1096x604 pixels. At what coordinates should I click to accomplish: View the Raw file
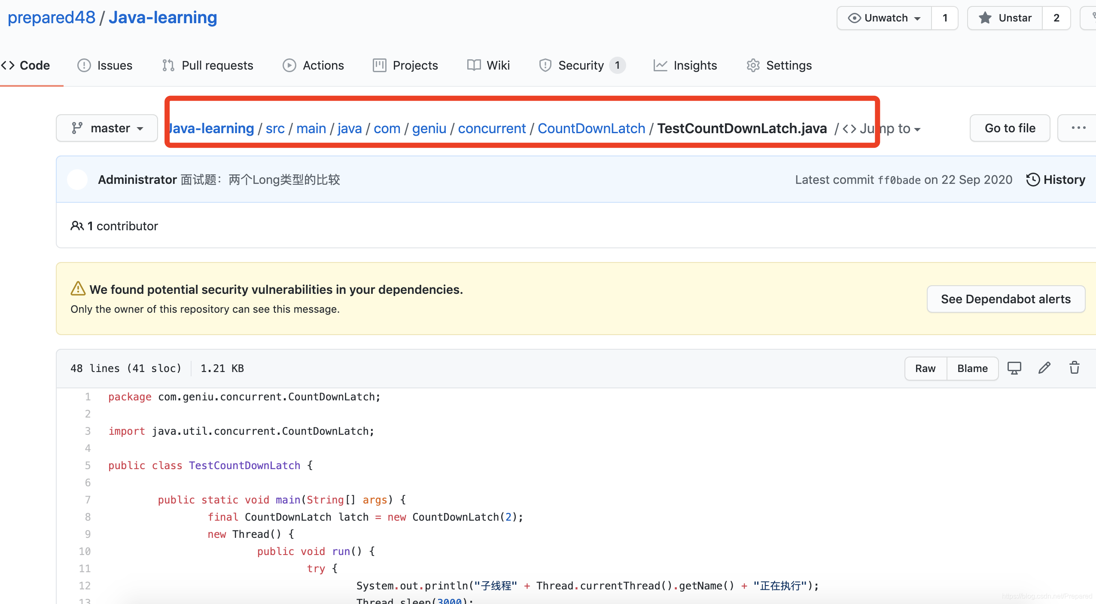[926, 369]
